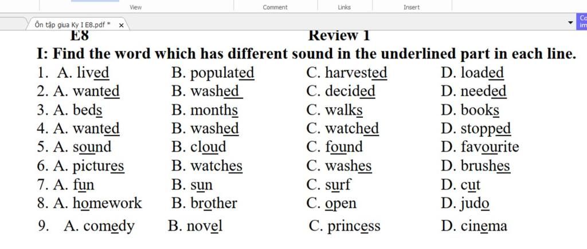Image resolution: width=587 pixels, height=249 pixels.
Task: Click answer option A. homework
Action: click(97, 203)
